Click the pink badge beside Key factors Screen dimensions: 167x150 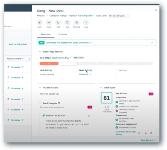(151, 94)
